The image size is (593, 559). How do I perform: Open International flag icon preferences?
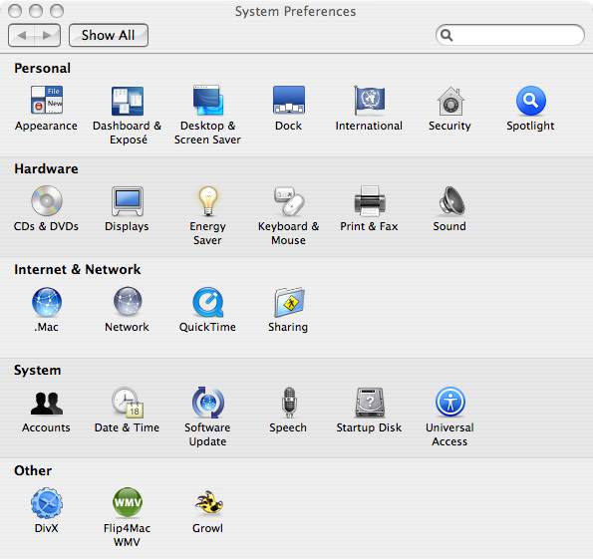pos(369,101)
